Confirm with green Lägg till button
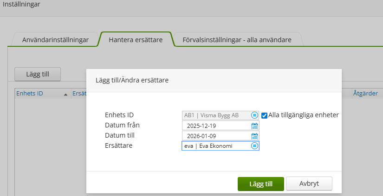The height and width of the screenshot is (196, 383). [260, 184]
